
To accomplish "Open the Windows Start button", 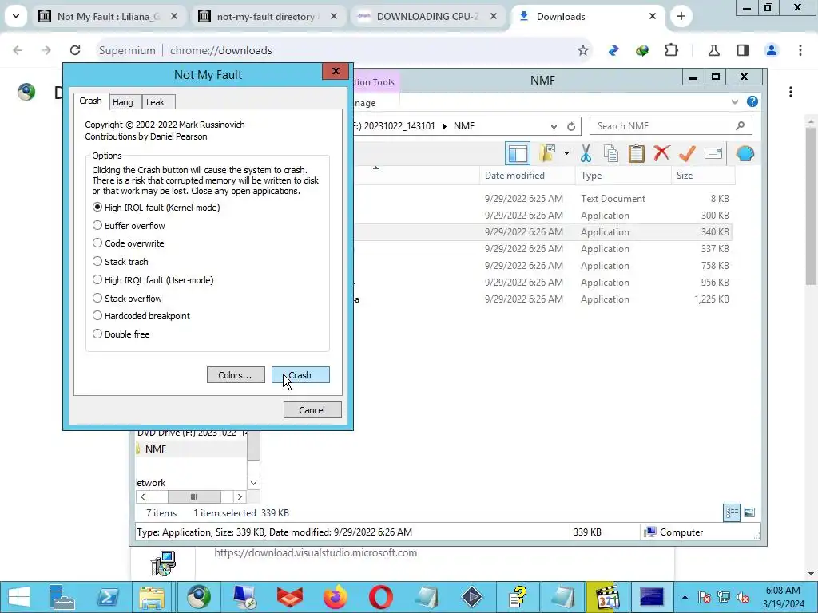I will tap(19, 597).
